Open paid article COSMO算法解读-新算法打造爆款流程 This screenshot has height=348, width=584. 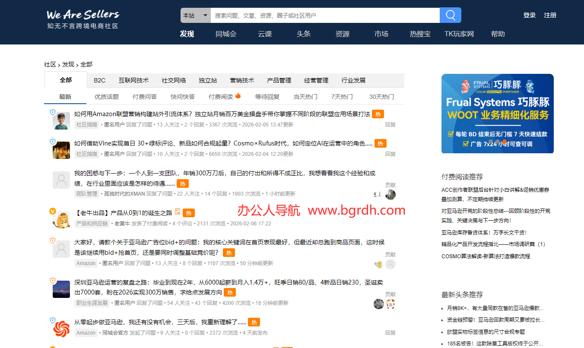click(x=486, y=256)
